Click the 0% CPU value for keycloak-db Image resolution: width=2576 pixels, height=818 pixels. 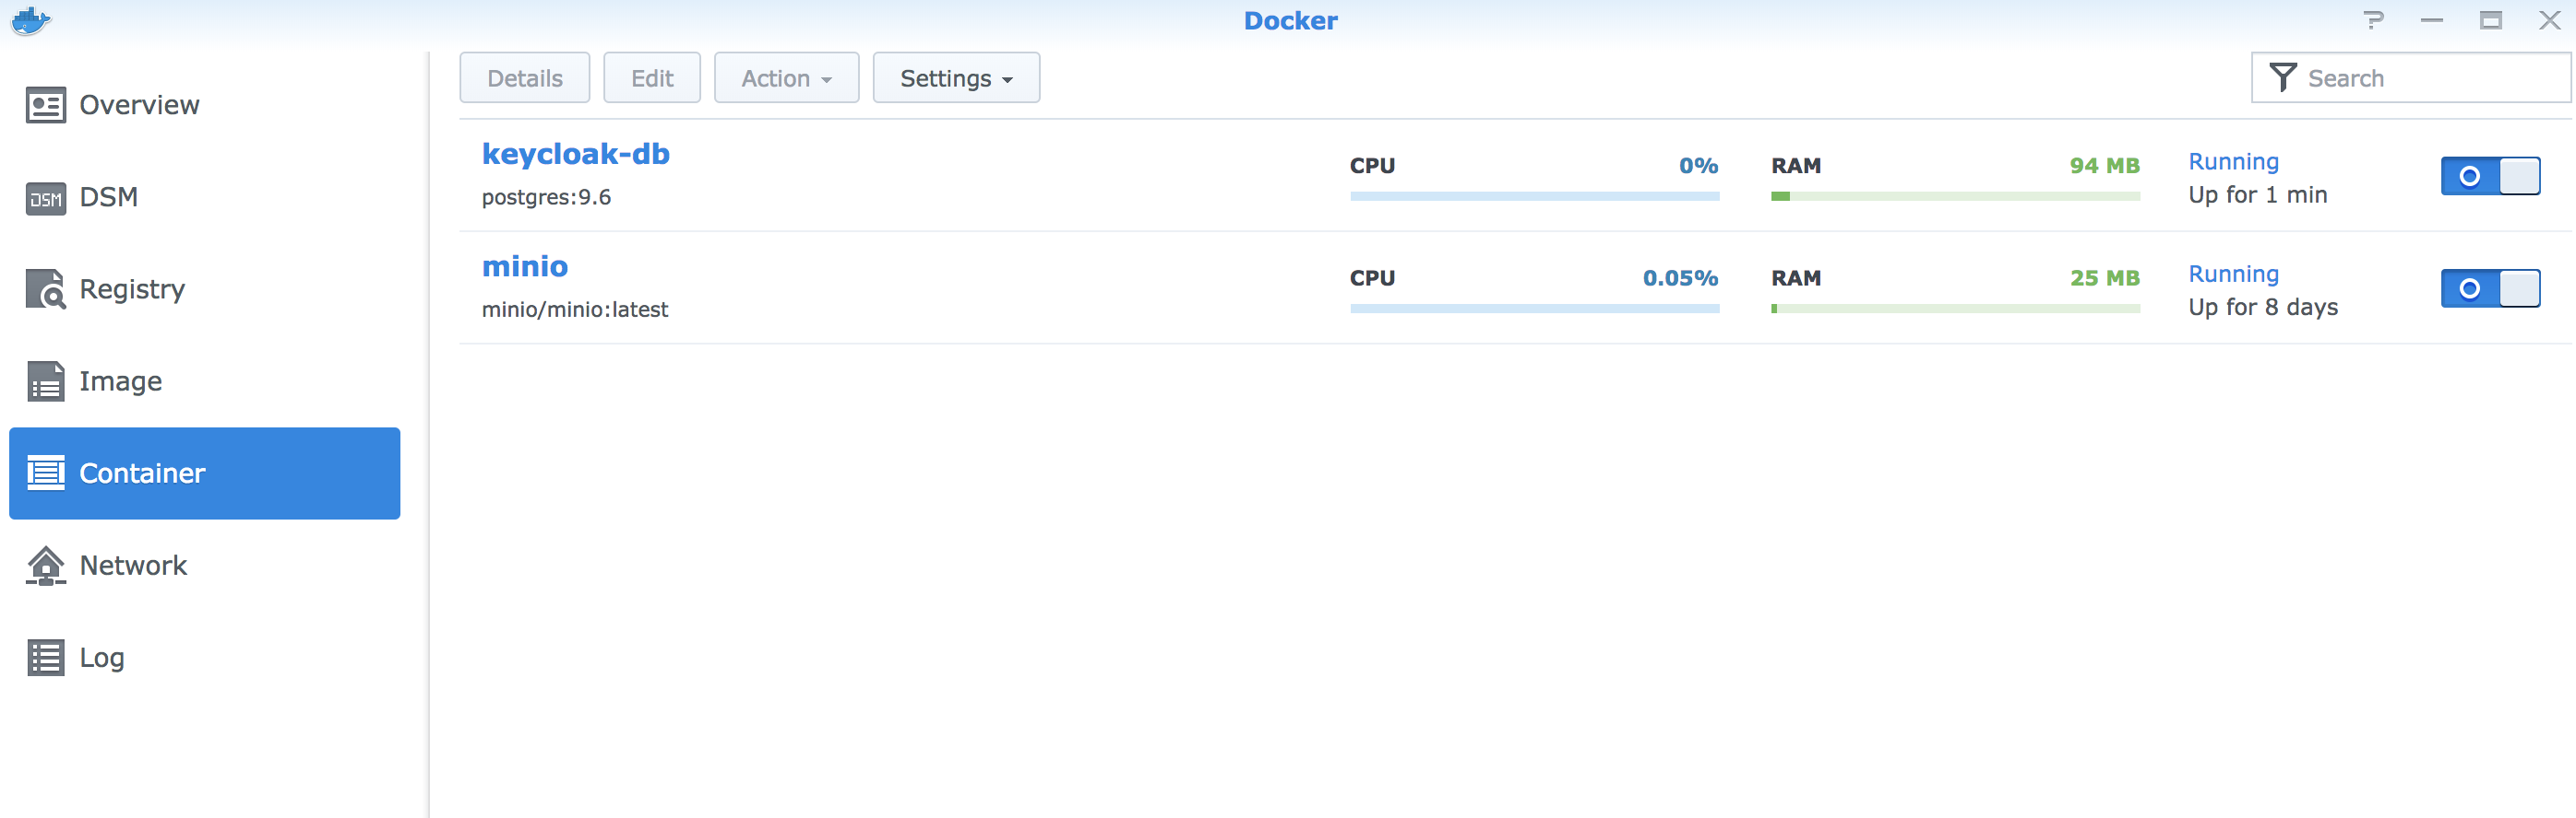[1698, 166]
